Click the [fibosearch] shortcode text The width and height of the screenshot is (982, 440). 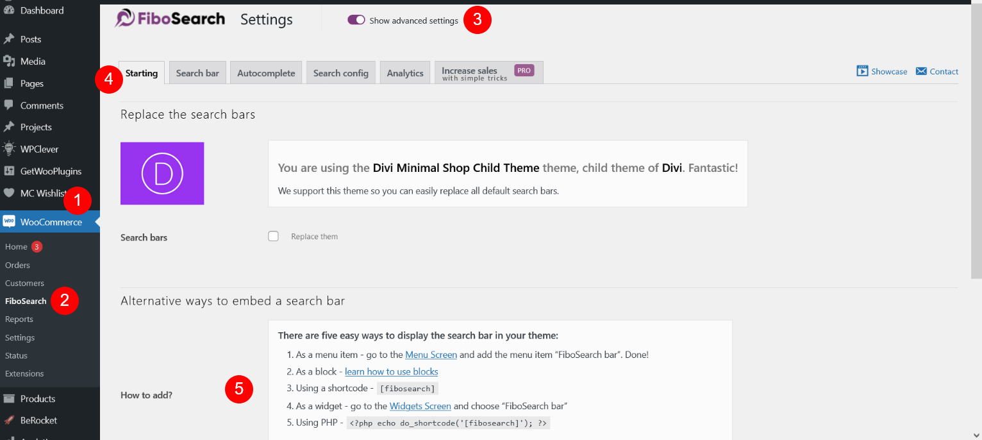[x=408, y=389]
